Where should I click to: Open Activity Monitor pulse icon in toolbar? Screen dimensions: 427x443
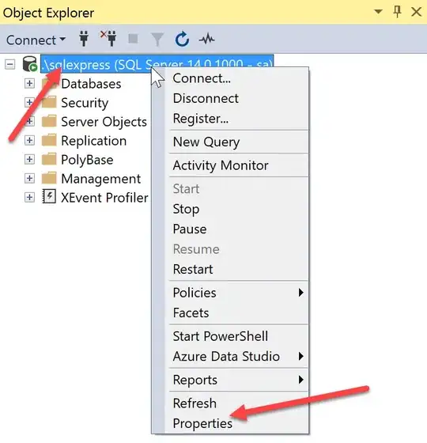pyautogui.click(x=206, y=40)
